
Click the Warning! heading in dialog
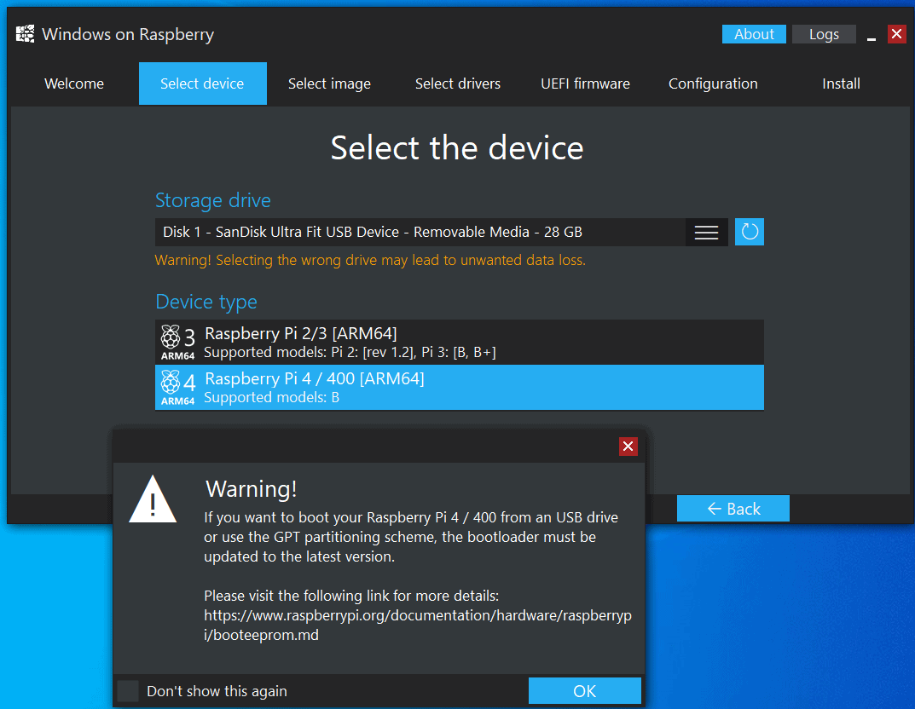point(252,488)
